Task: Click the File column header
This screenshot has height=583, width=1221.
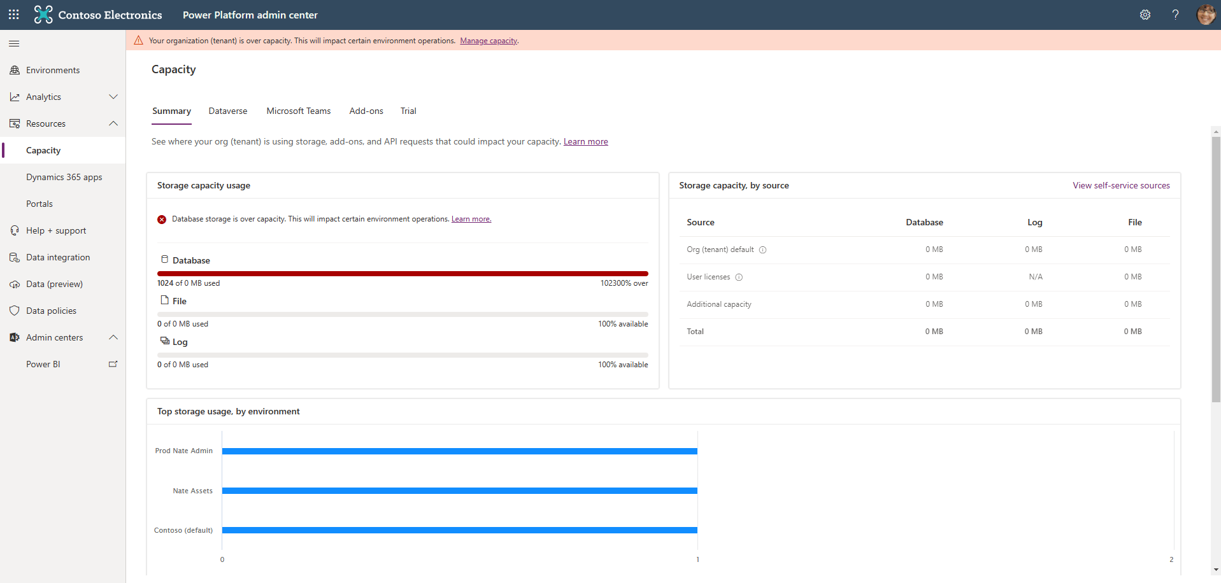Action: [x=1135, y=222]
